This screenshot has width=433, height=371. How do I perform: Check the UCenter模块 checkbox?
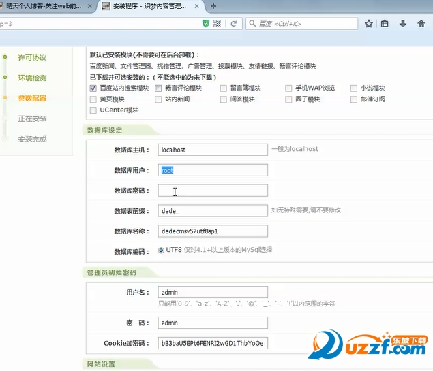[x=93, y=110]
